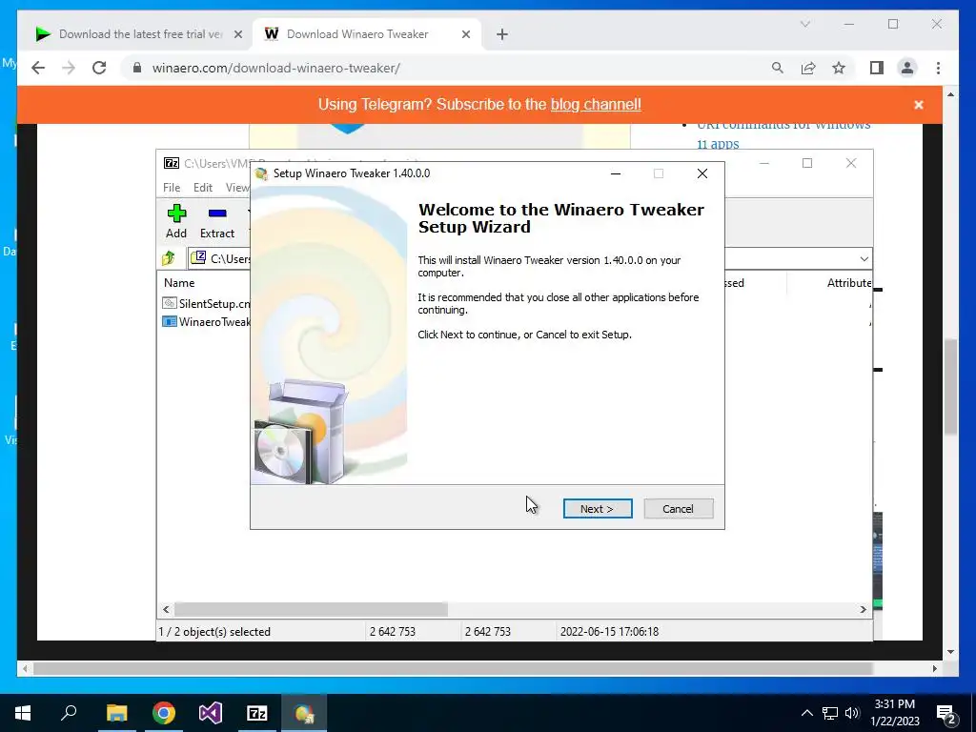Screen dimensions: 976x732
Task: Open Visual Studio from the taskbar
Action: (211, 713)
